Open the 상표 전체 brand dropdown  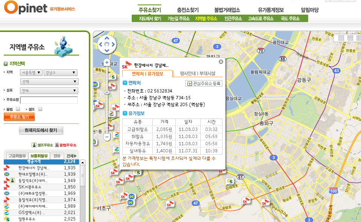[49, 91]
